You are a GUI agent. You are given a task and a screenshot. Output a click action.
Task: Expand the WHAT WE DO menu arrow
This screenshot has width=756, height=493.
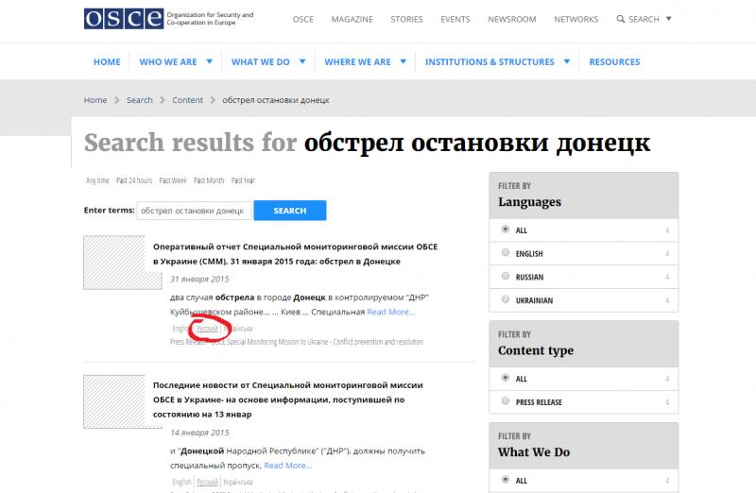(x=302, y=61)
